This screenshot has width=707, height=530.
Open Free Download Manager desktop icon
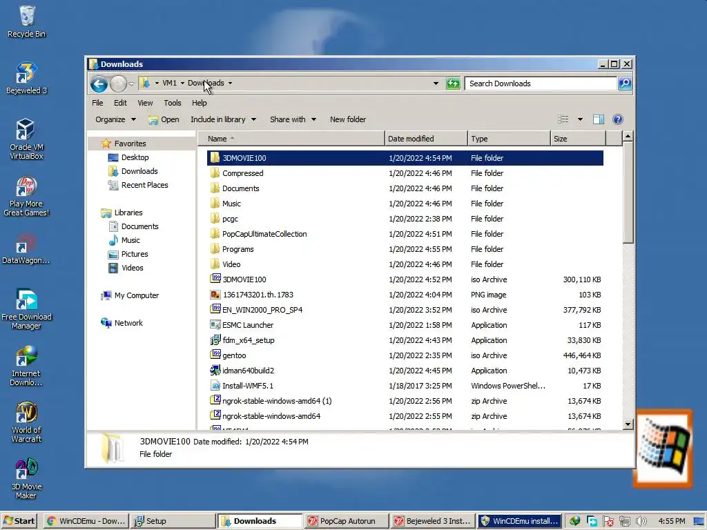pos(26,308)
